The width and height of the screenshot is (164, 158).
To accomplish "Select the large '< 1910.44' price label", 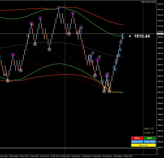I will click(139, 36).
